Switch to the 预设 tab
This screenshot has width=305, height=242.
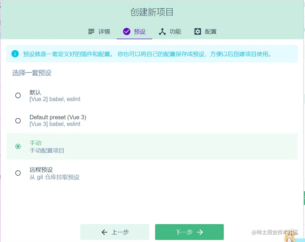(x=134, y=31)
